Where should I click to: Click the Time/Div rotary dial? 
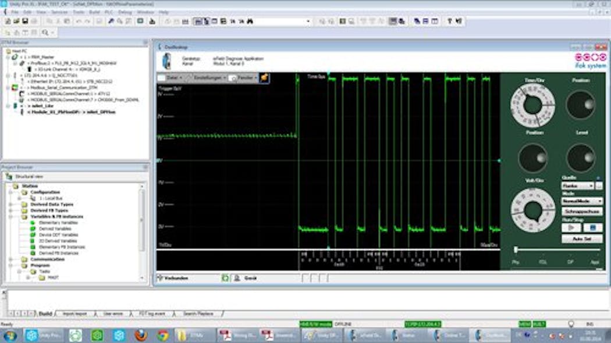532,105
